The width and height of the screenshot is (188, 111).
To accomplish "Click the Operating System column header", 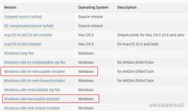I will click(x=93, y=7).
